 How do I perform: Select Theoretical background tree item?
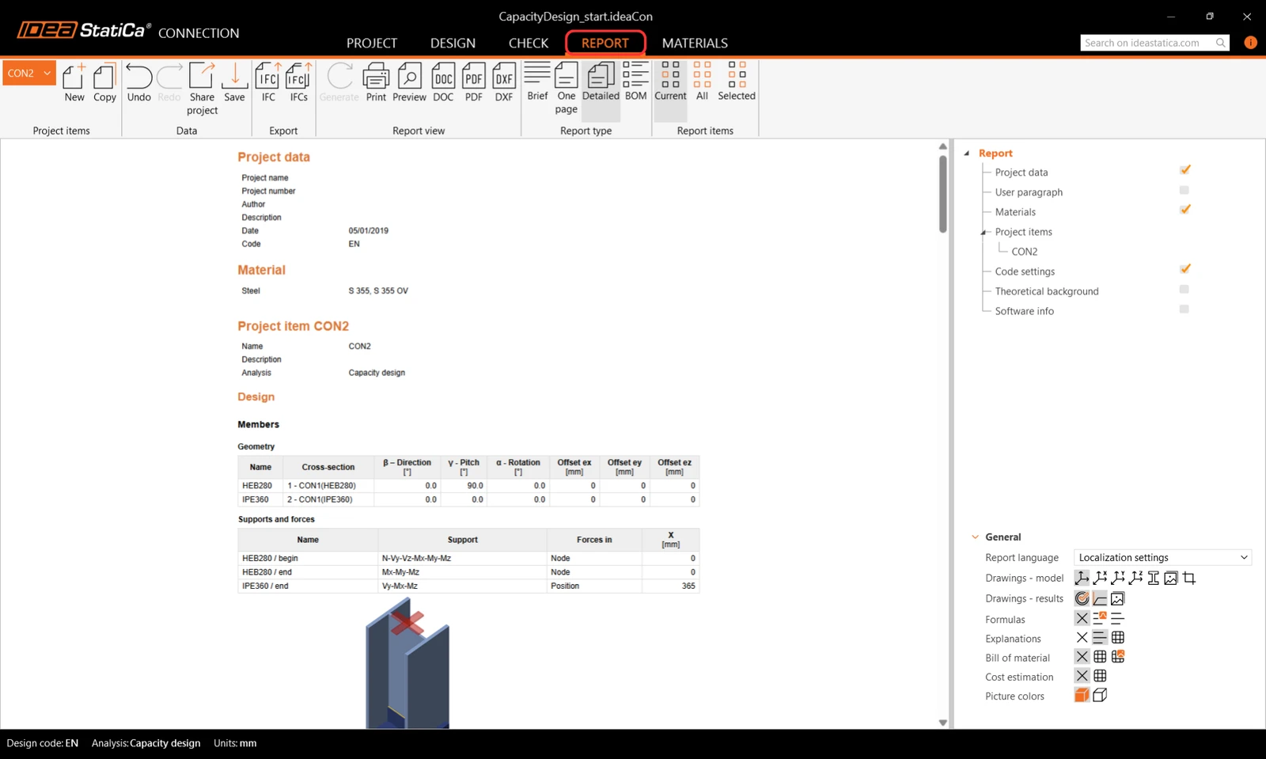pyautogui.click(x=1047, y=291)
